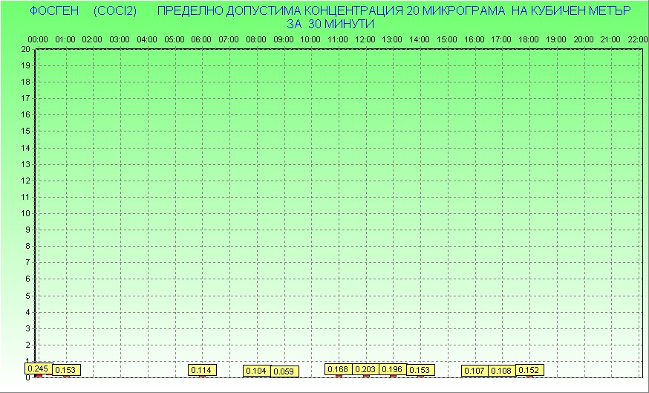Select the 15:00 time label
Image resolution: width=649 pixels, height=393 pixels.
pos(447,40)
